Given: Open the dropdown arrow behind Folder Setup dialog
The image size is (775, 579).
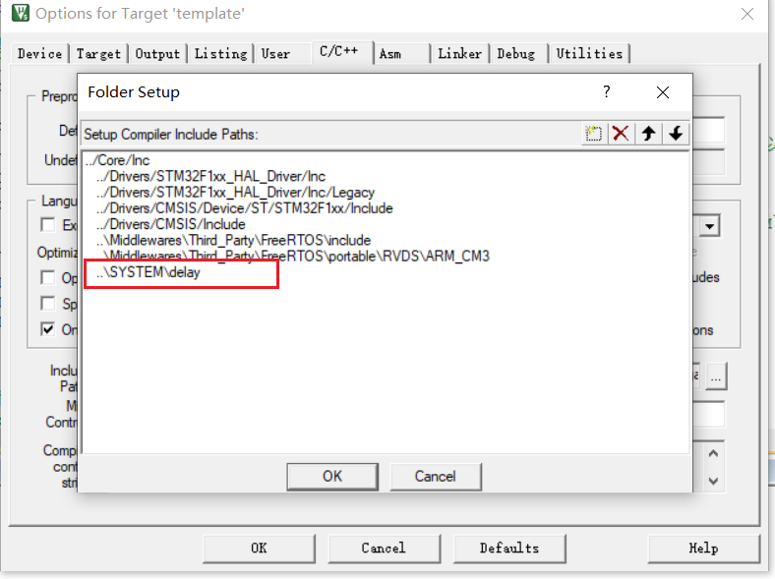Looking at the screenshot, I should [710, 226].
